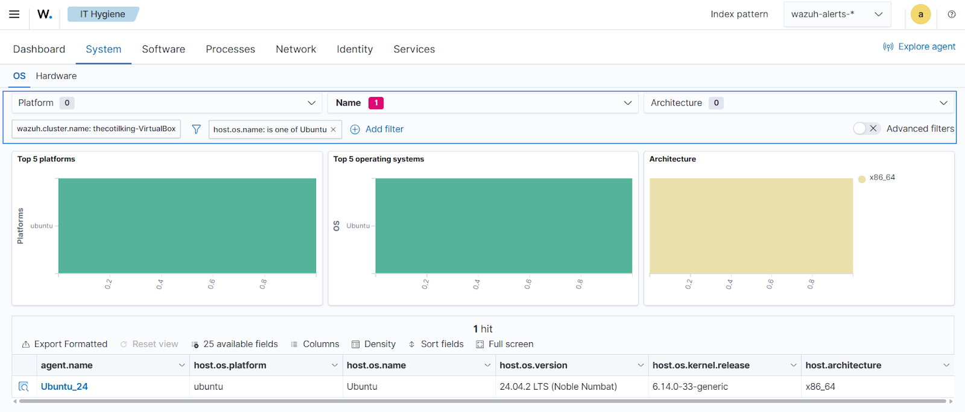This screenshot has width=965, height=412.
Task: Open the wazuh-alerts-* index pattern dropdown
Action: (x=837, y=14)
